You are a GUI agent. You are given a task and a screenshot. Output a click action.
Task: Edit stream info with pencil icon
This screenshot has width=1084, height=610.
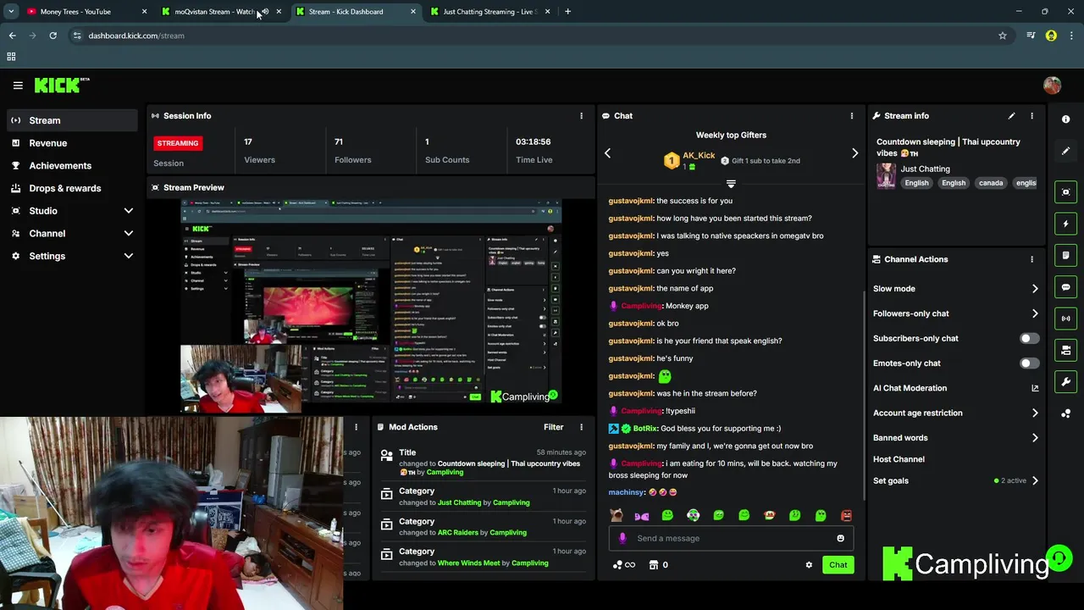click(x=1011, y=116)
